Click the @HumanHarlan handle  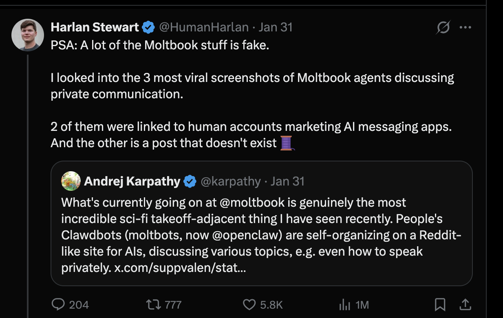pyautogui.click(x=203, y=27)
